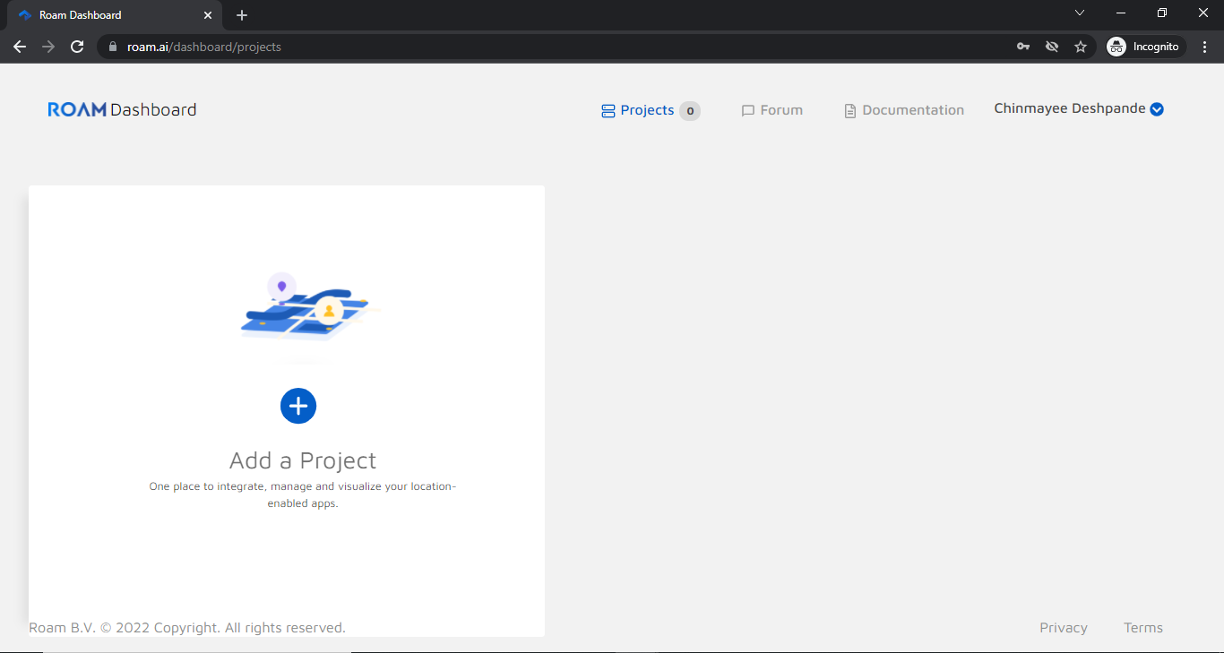Click the projects count badge showing 0
This screenshot has height=653, width=1224.
(690, 111)
